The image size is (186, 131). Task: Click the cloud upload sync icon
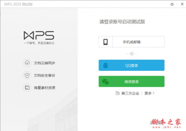pyautogui.click(x=27, y=63)
